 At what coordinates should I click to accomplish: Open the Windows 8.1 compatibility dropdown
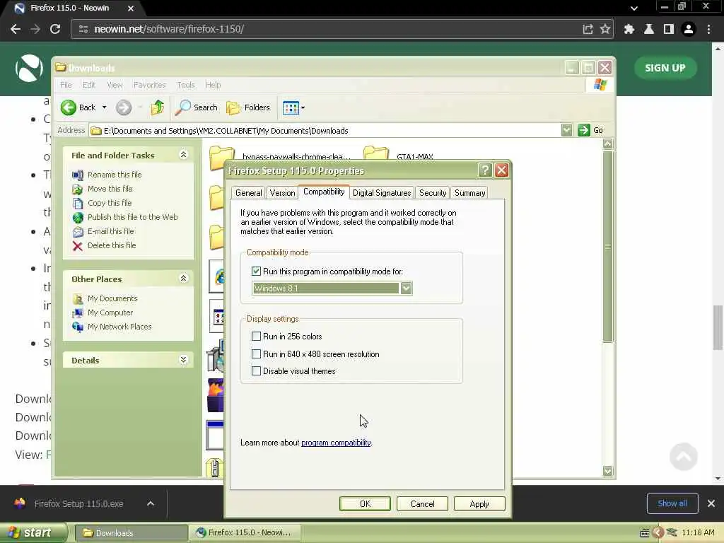[406, 288]
